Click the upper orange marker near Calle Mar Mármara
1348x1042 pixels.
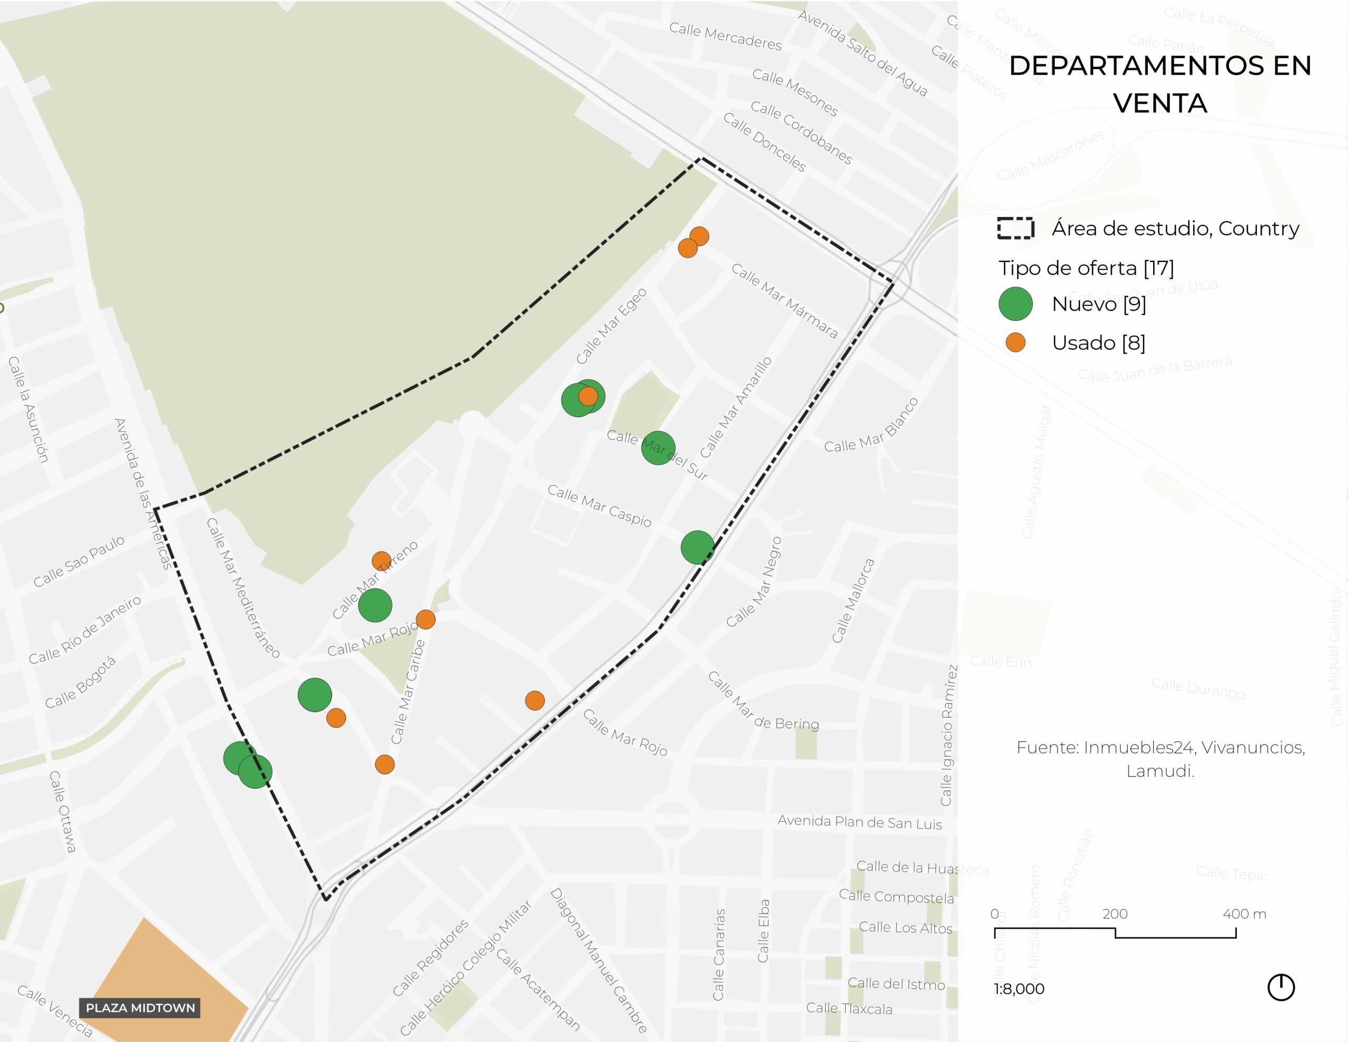pyautogui.click(x=699, y=236)
